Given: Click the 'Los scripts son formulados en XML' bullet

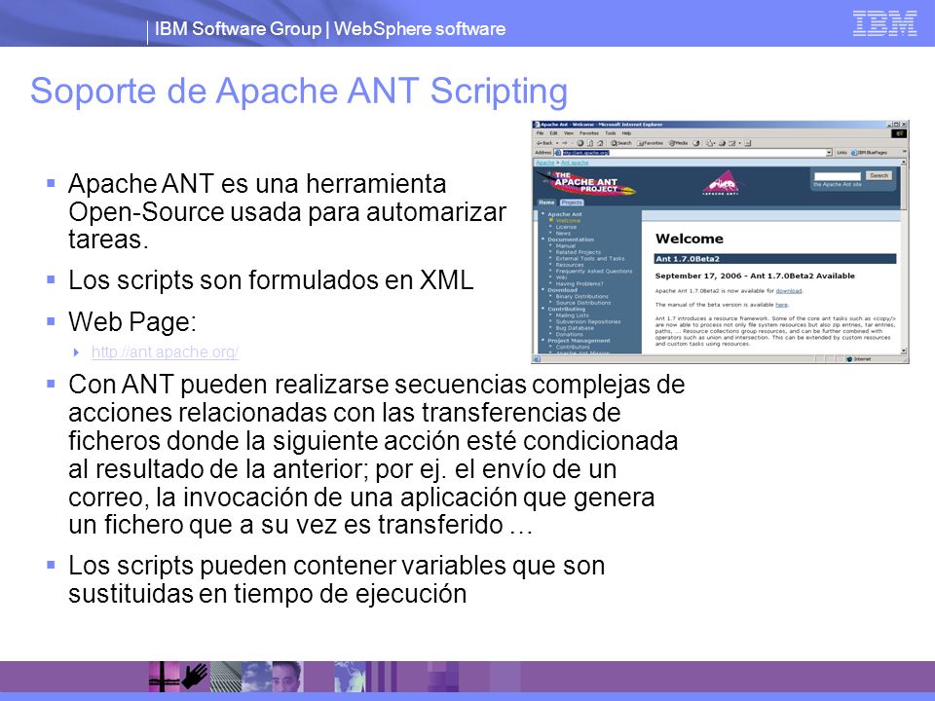Looking at the screenshot, I should pyautogui.click(x=271, y=280).
